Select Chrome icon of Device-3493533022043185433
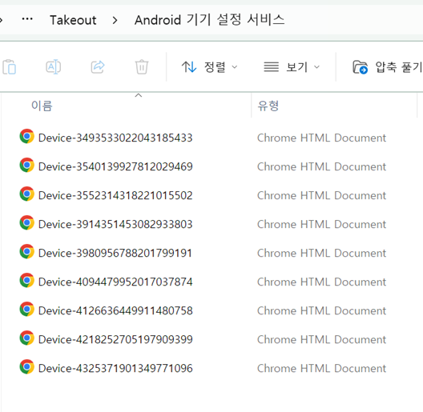Screen dimensions: 423x412 click(x=27, y=136)
